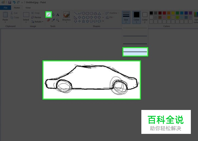Select the Fill with color bucket tool

pos(54,15)
